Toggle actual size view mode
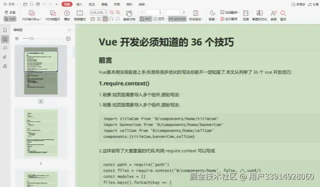The height and width of the screenshot is (187, 320). 93,19
